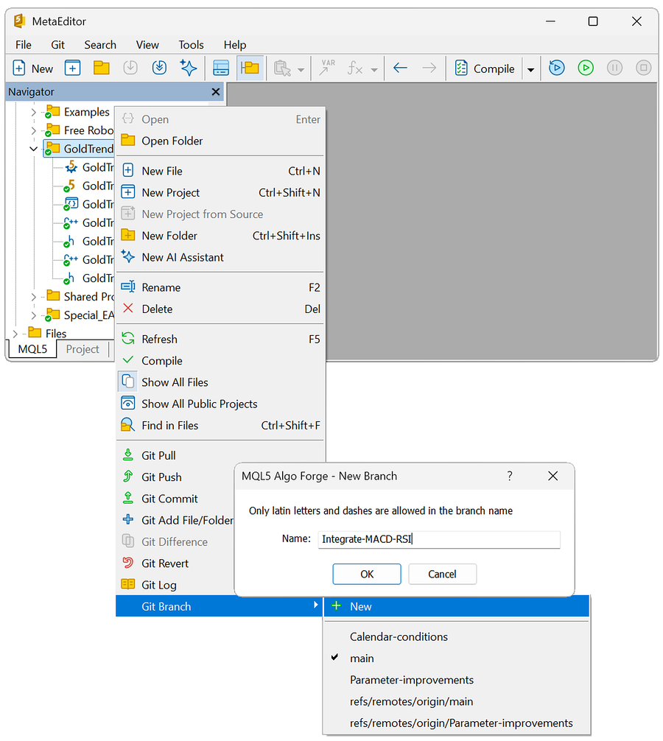
Task: Choose Git Pull in context menu
Action: [x=220, y=455]
